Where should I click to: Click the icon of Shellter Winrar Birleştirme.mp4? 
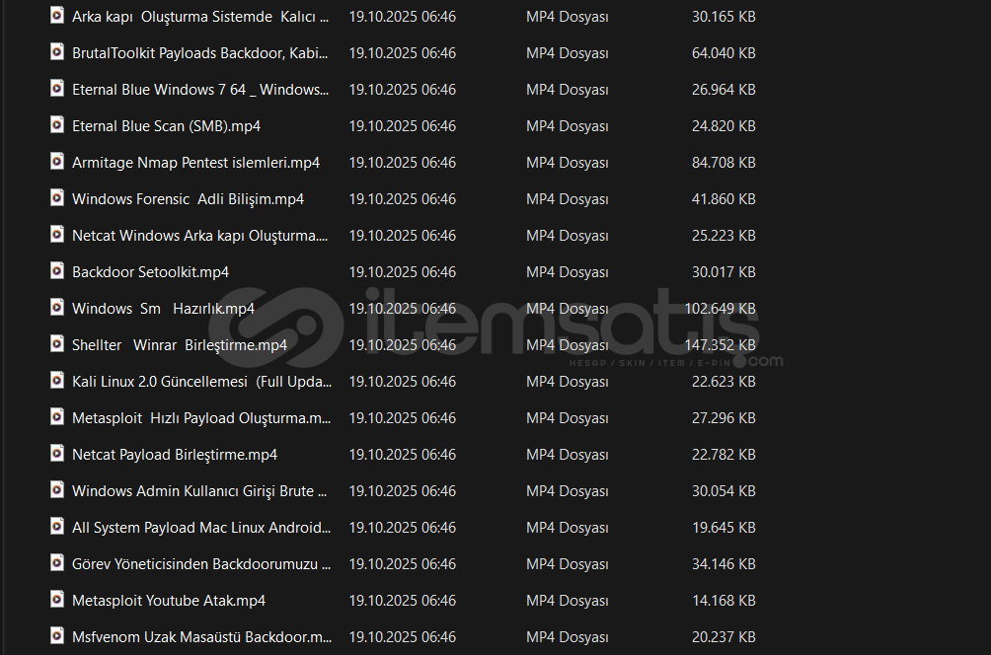pos(57,344)
